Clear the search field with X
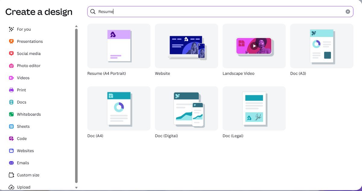Screen dimensions: 362x191 pyautogui.click(x=348, y=11)
